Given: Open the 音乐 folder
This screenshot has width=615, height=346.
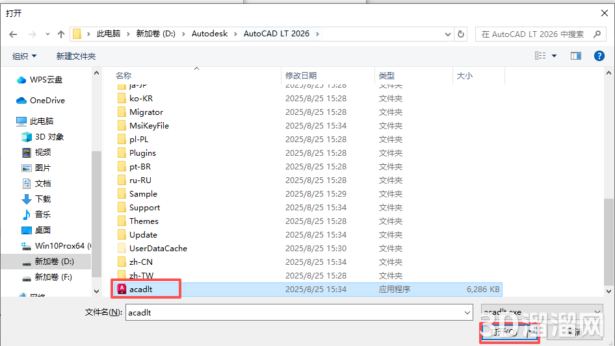Looking at the screenshot, I should (x=36, y=214).
